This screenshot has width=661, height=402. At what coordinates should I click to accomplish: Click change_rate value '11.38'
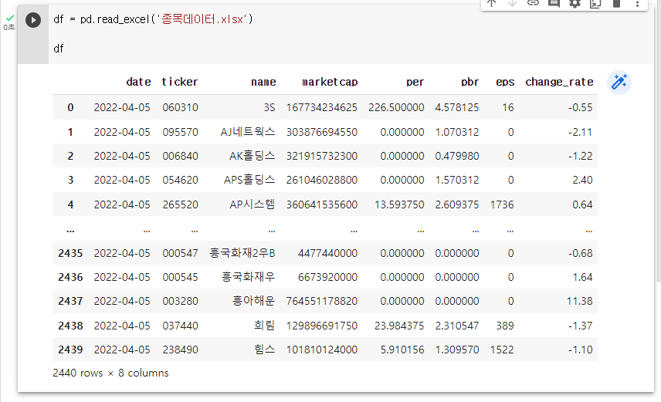coord(580,301)
